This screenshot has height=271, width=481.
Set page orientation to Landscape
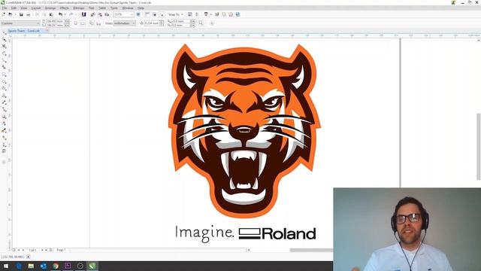point(83,23)
